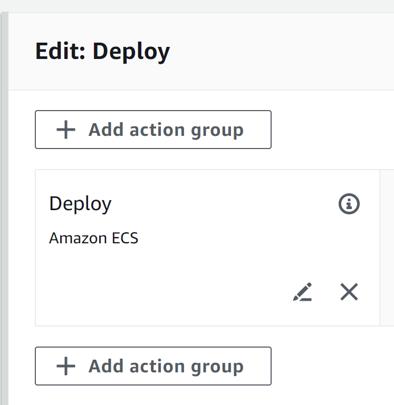Click the stage header bar beside title

click(282, 52)
